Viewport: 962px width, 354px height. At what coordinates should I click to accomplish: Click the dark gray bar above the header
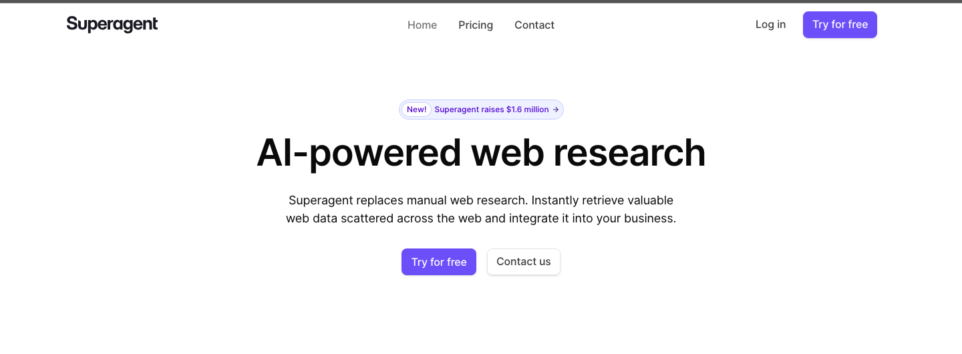481,1
